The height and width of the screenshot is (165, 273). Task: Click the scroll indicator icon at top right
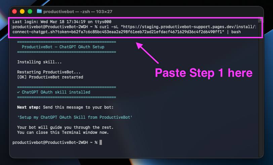click(x=261, y=20)
